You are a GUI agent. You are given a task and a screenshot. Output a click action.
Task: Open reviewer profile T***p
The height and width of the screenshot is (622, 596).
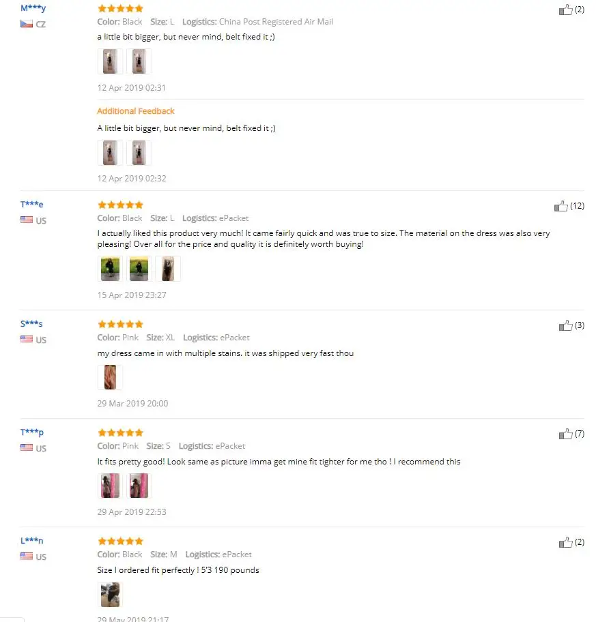32,432
